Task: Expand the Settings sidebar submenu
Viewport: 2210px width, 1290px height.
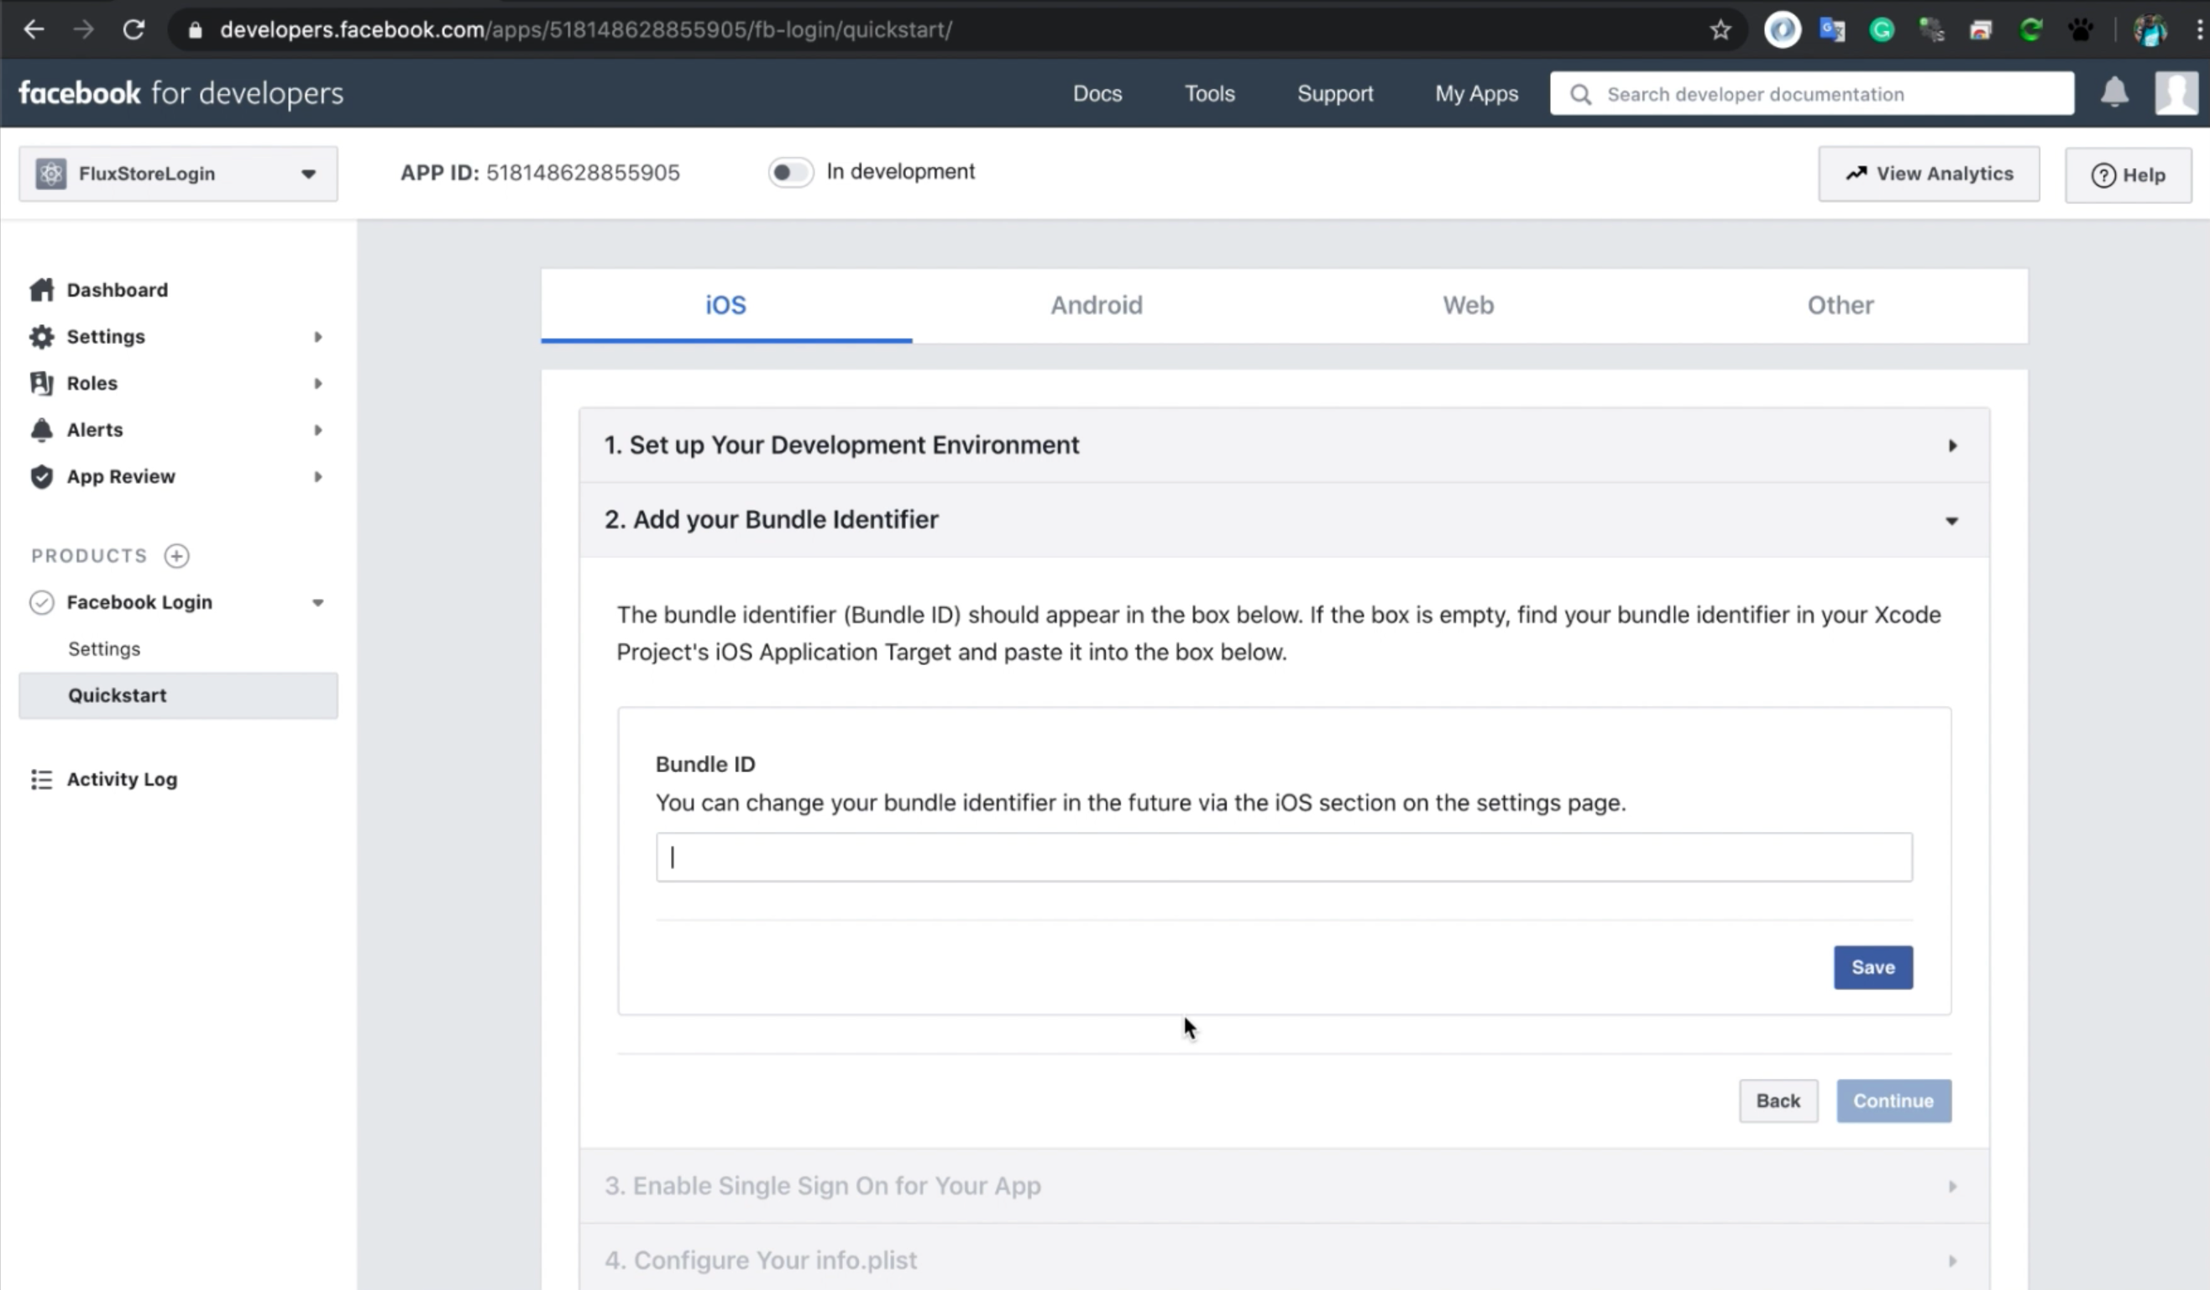Action: [x=317, y=337]
